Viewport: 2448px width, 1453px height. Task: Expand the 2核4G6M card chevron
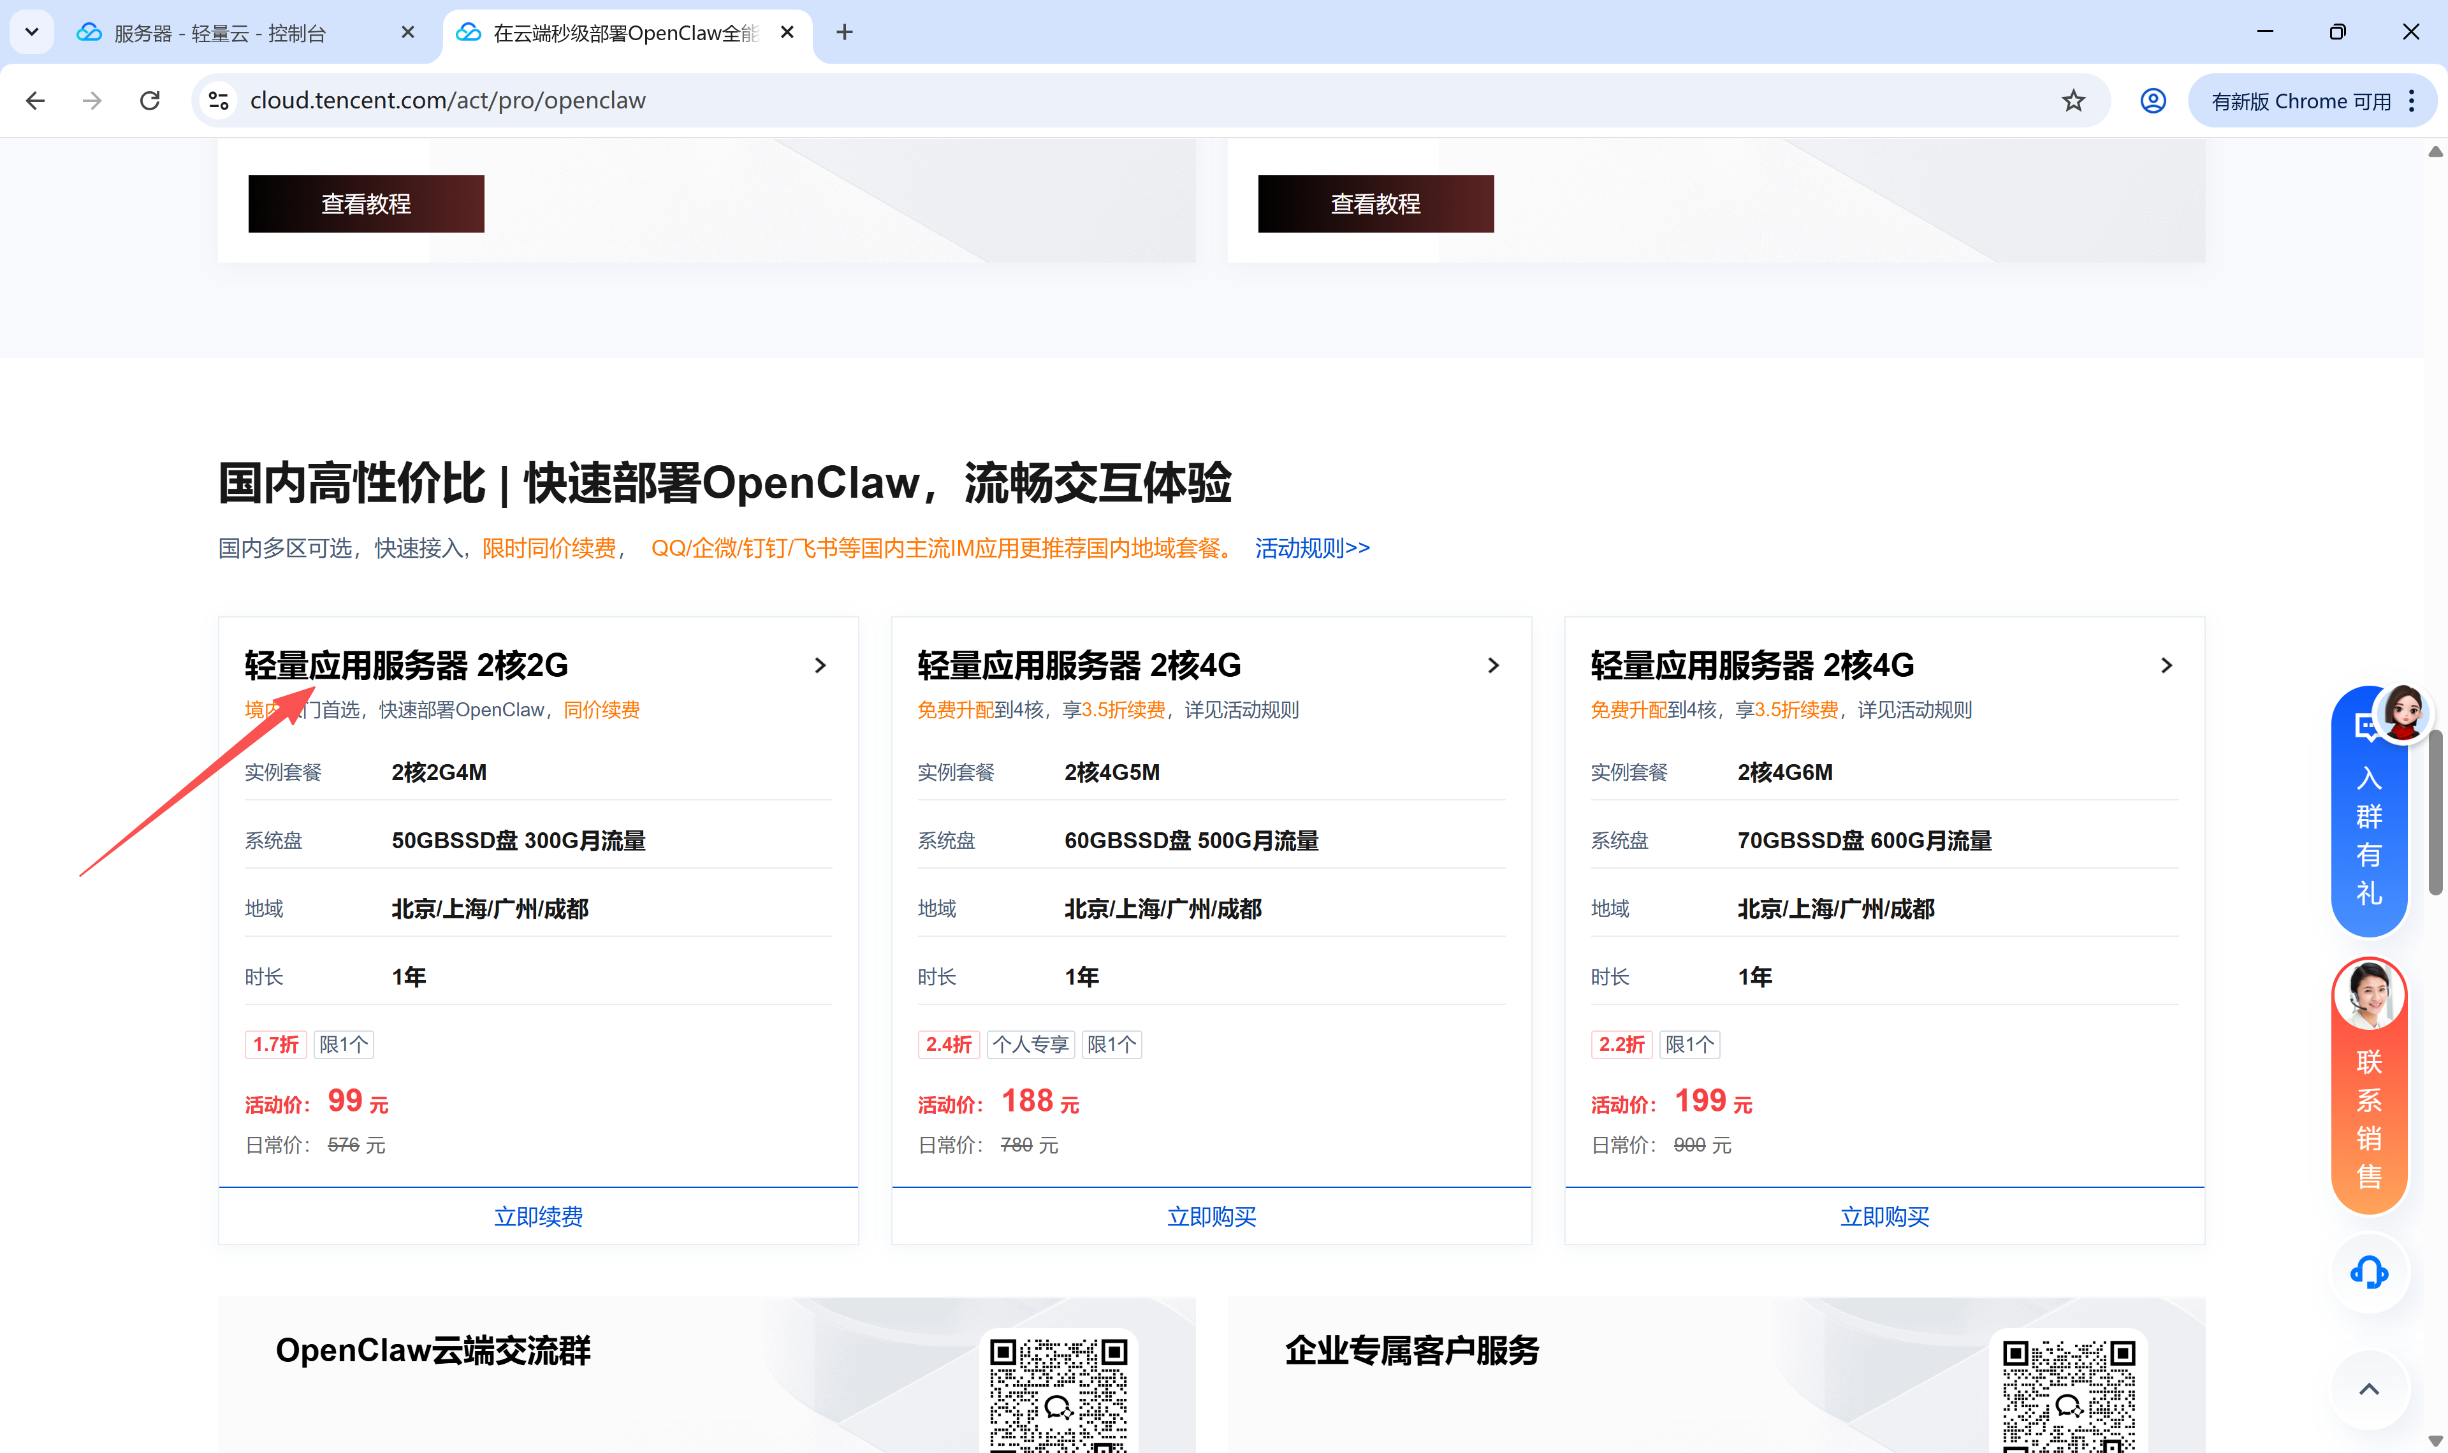pos(2166,666)
